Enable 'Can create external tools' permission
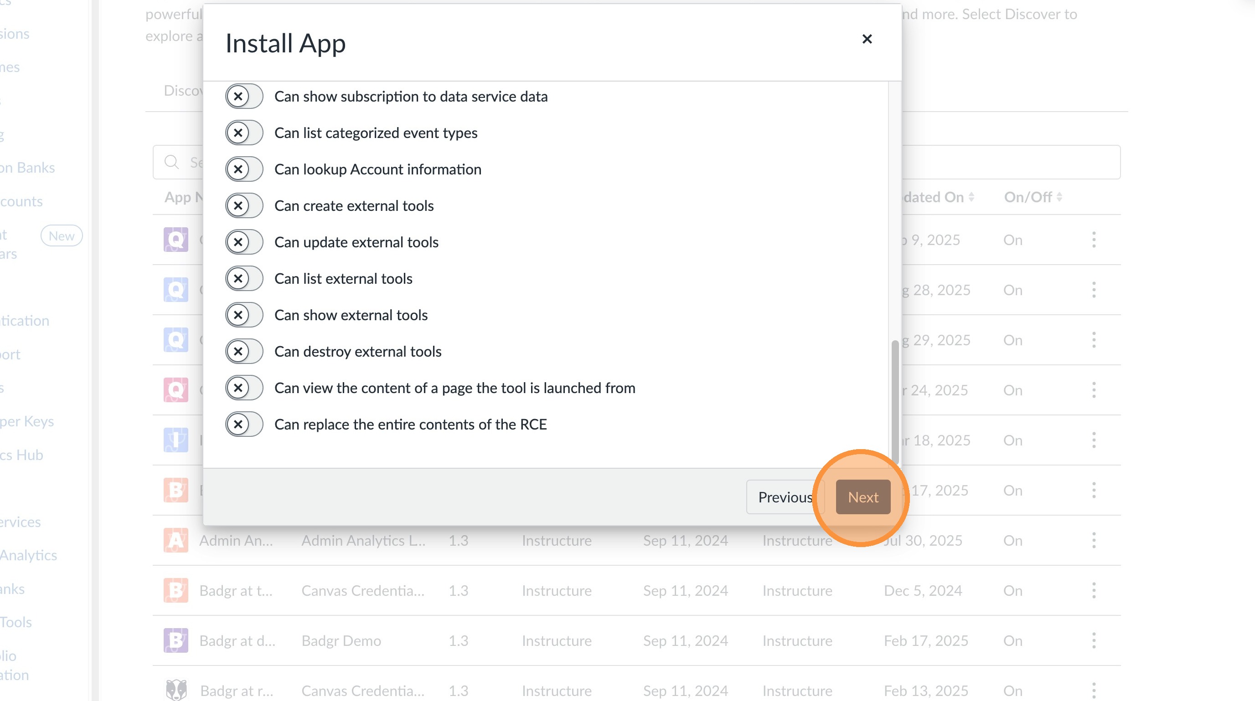The height and width of the screenshot is (701, 1255). pos(244,206)
